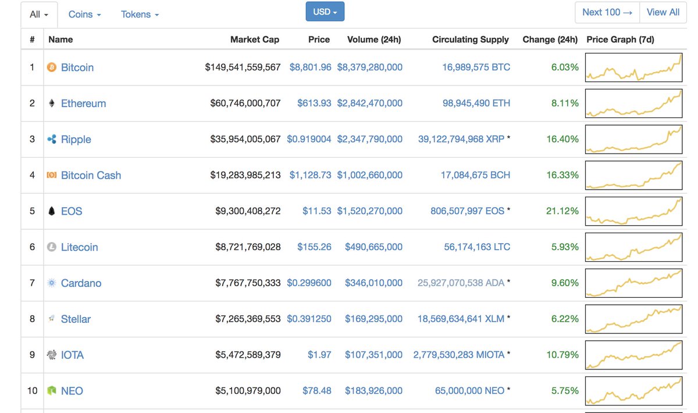Open the Litecoin name link

80,247
